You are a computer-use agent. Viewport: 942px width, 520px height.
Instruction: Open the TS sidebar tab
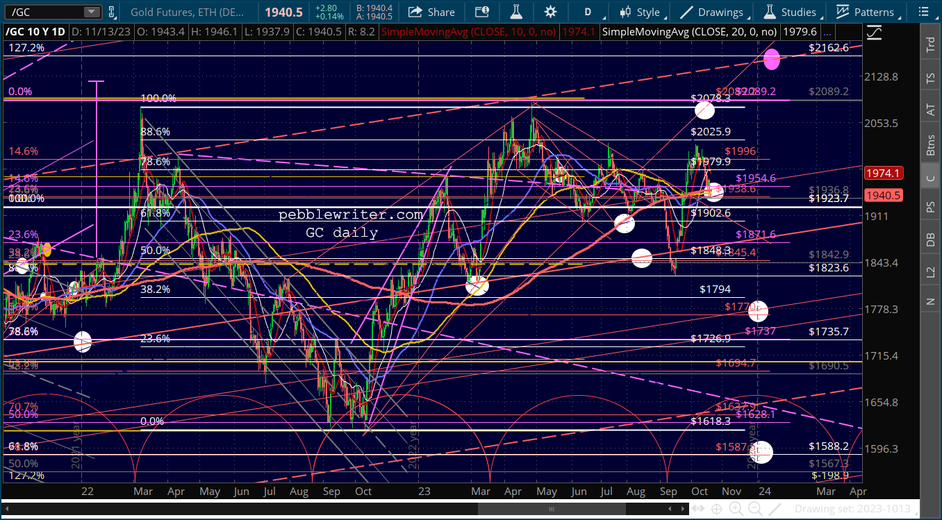pos(930,78)
